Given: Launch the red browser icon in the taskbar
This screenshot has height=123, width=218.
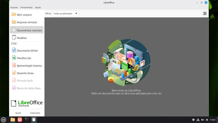Looking at the screenshot, I should coord(20,120).
